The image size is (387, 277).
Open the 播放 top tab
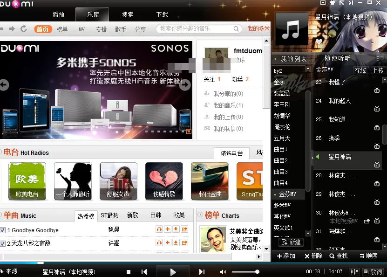tap(59, 14)
